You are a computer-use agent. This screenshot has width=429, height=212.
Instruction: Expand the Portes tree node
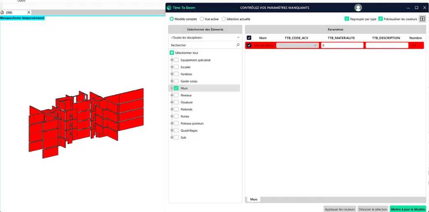[x=172, y=116]
